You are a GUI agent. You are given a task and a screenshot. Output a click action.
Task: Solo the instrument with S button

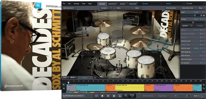click(201, 15)
